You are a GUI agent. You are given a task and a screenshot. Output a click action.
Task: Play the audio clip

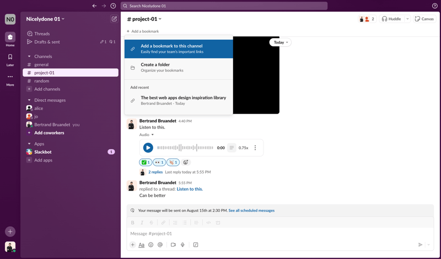click(x=148, y=148)
